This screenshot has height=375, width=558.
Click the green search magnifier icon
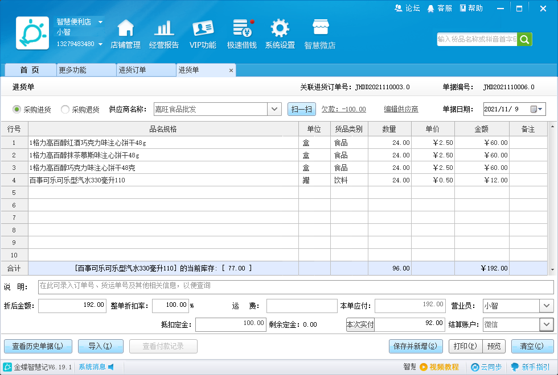coord(523,39)
